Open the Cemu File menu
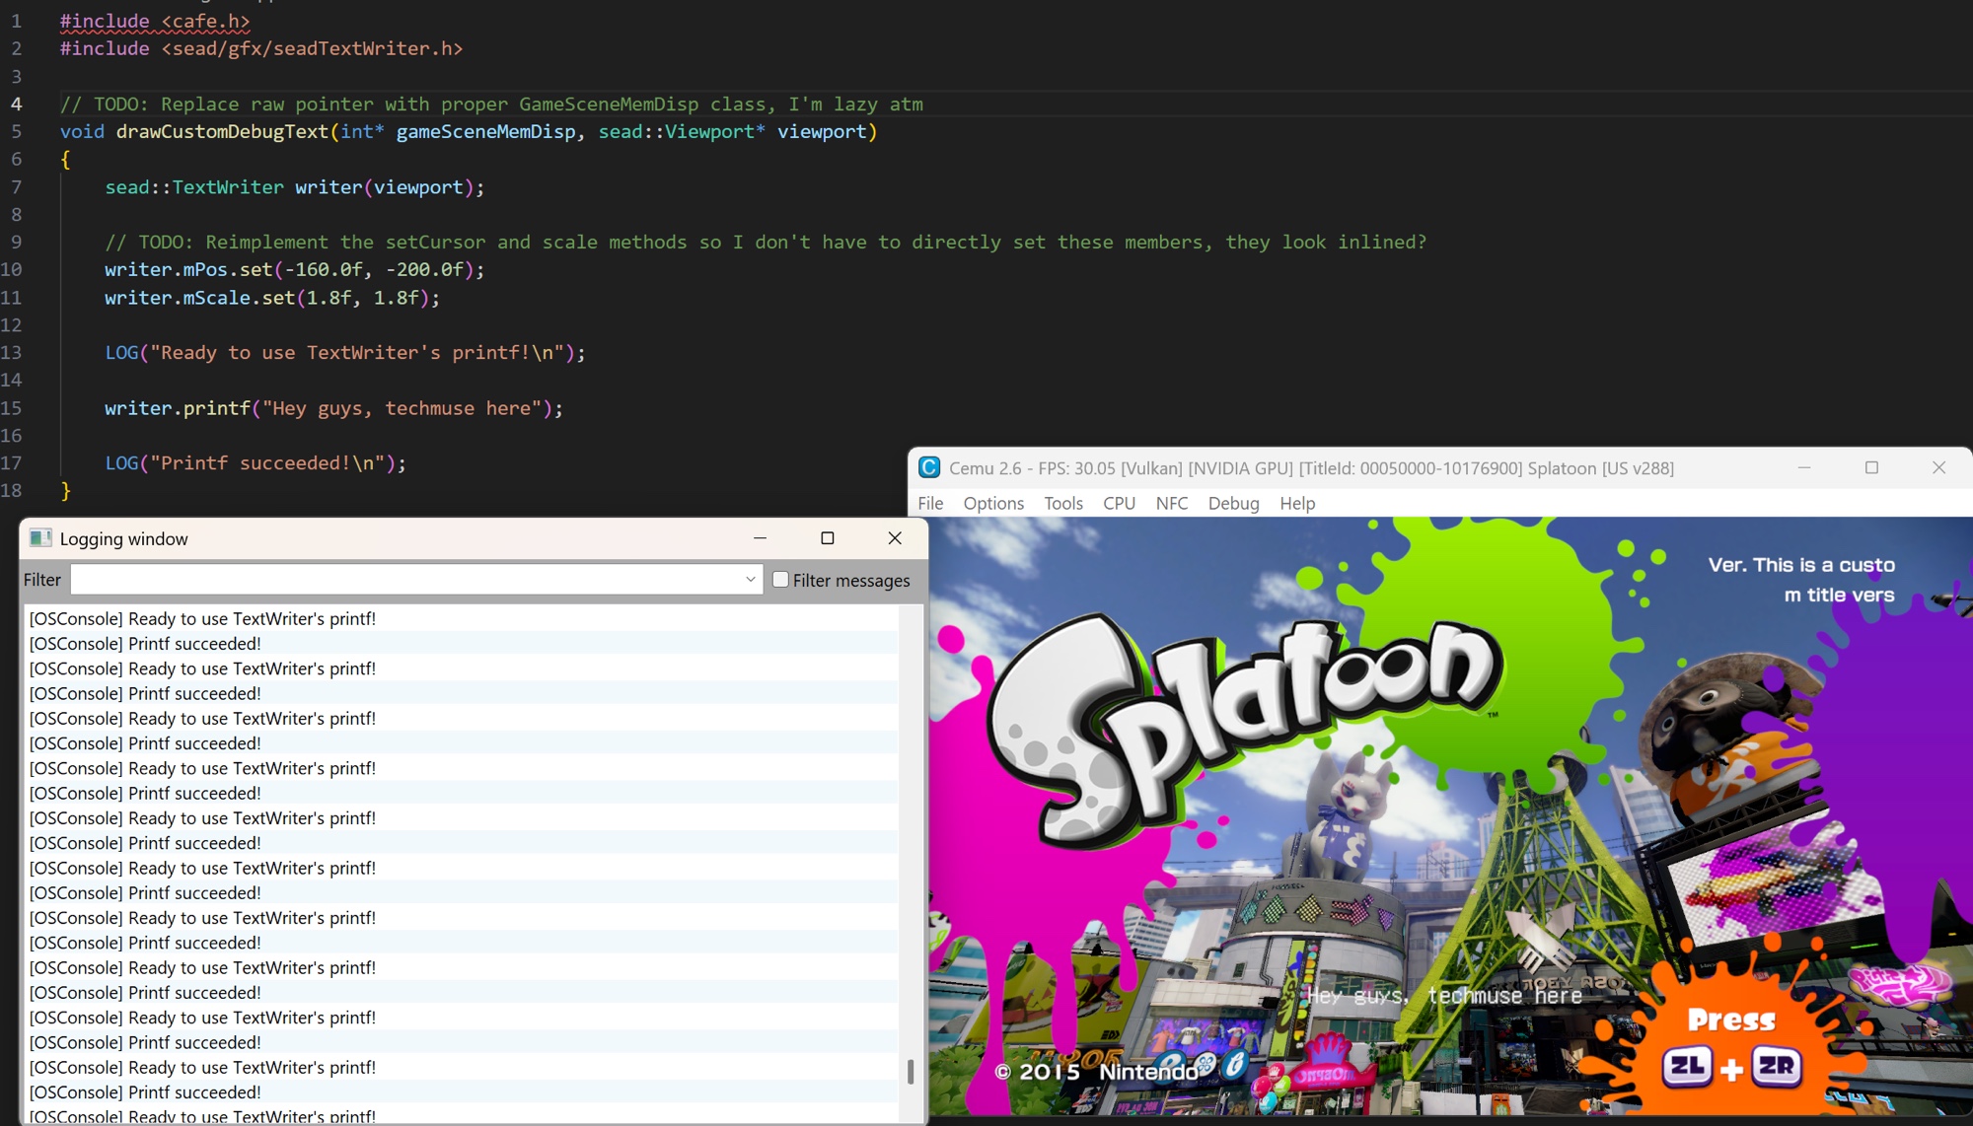 [x=929, y=503]
